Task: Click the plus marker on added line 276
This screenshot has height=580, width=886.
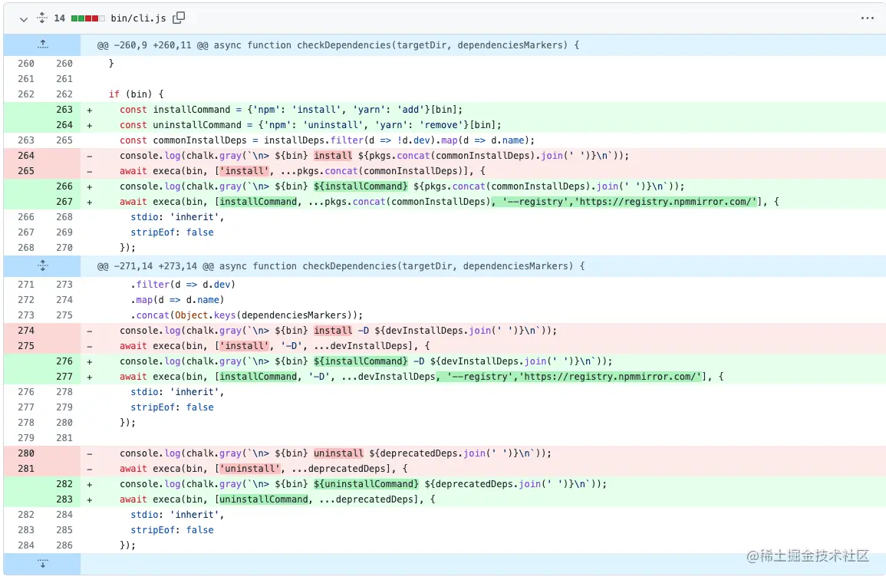Action: 89,361
